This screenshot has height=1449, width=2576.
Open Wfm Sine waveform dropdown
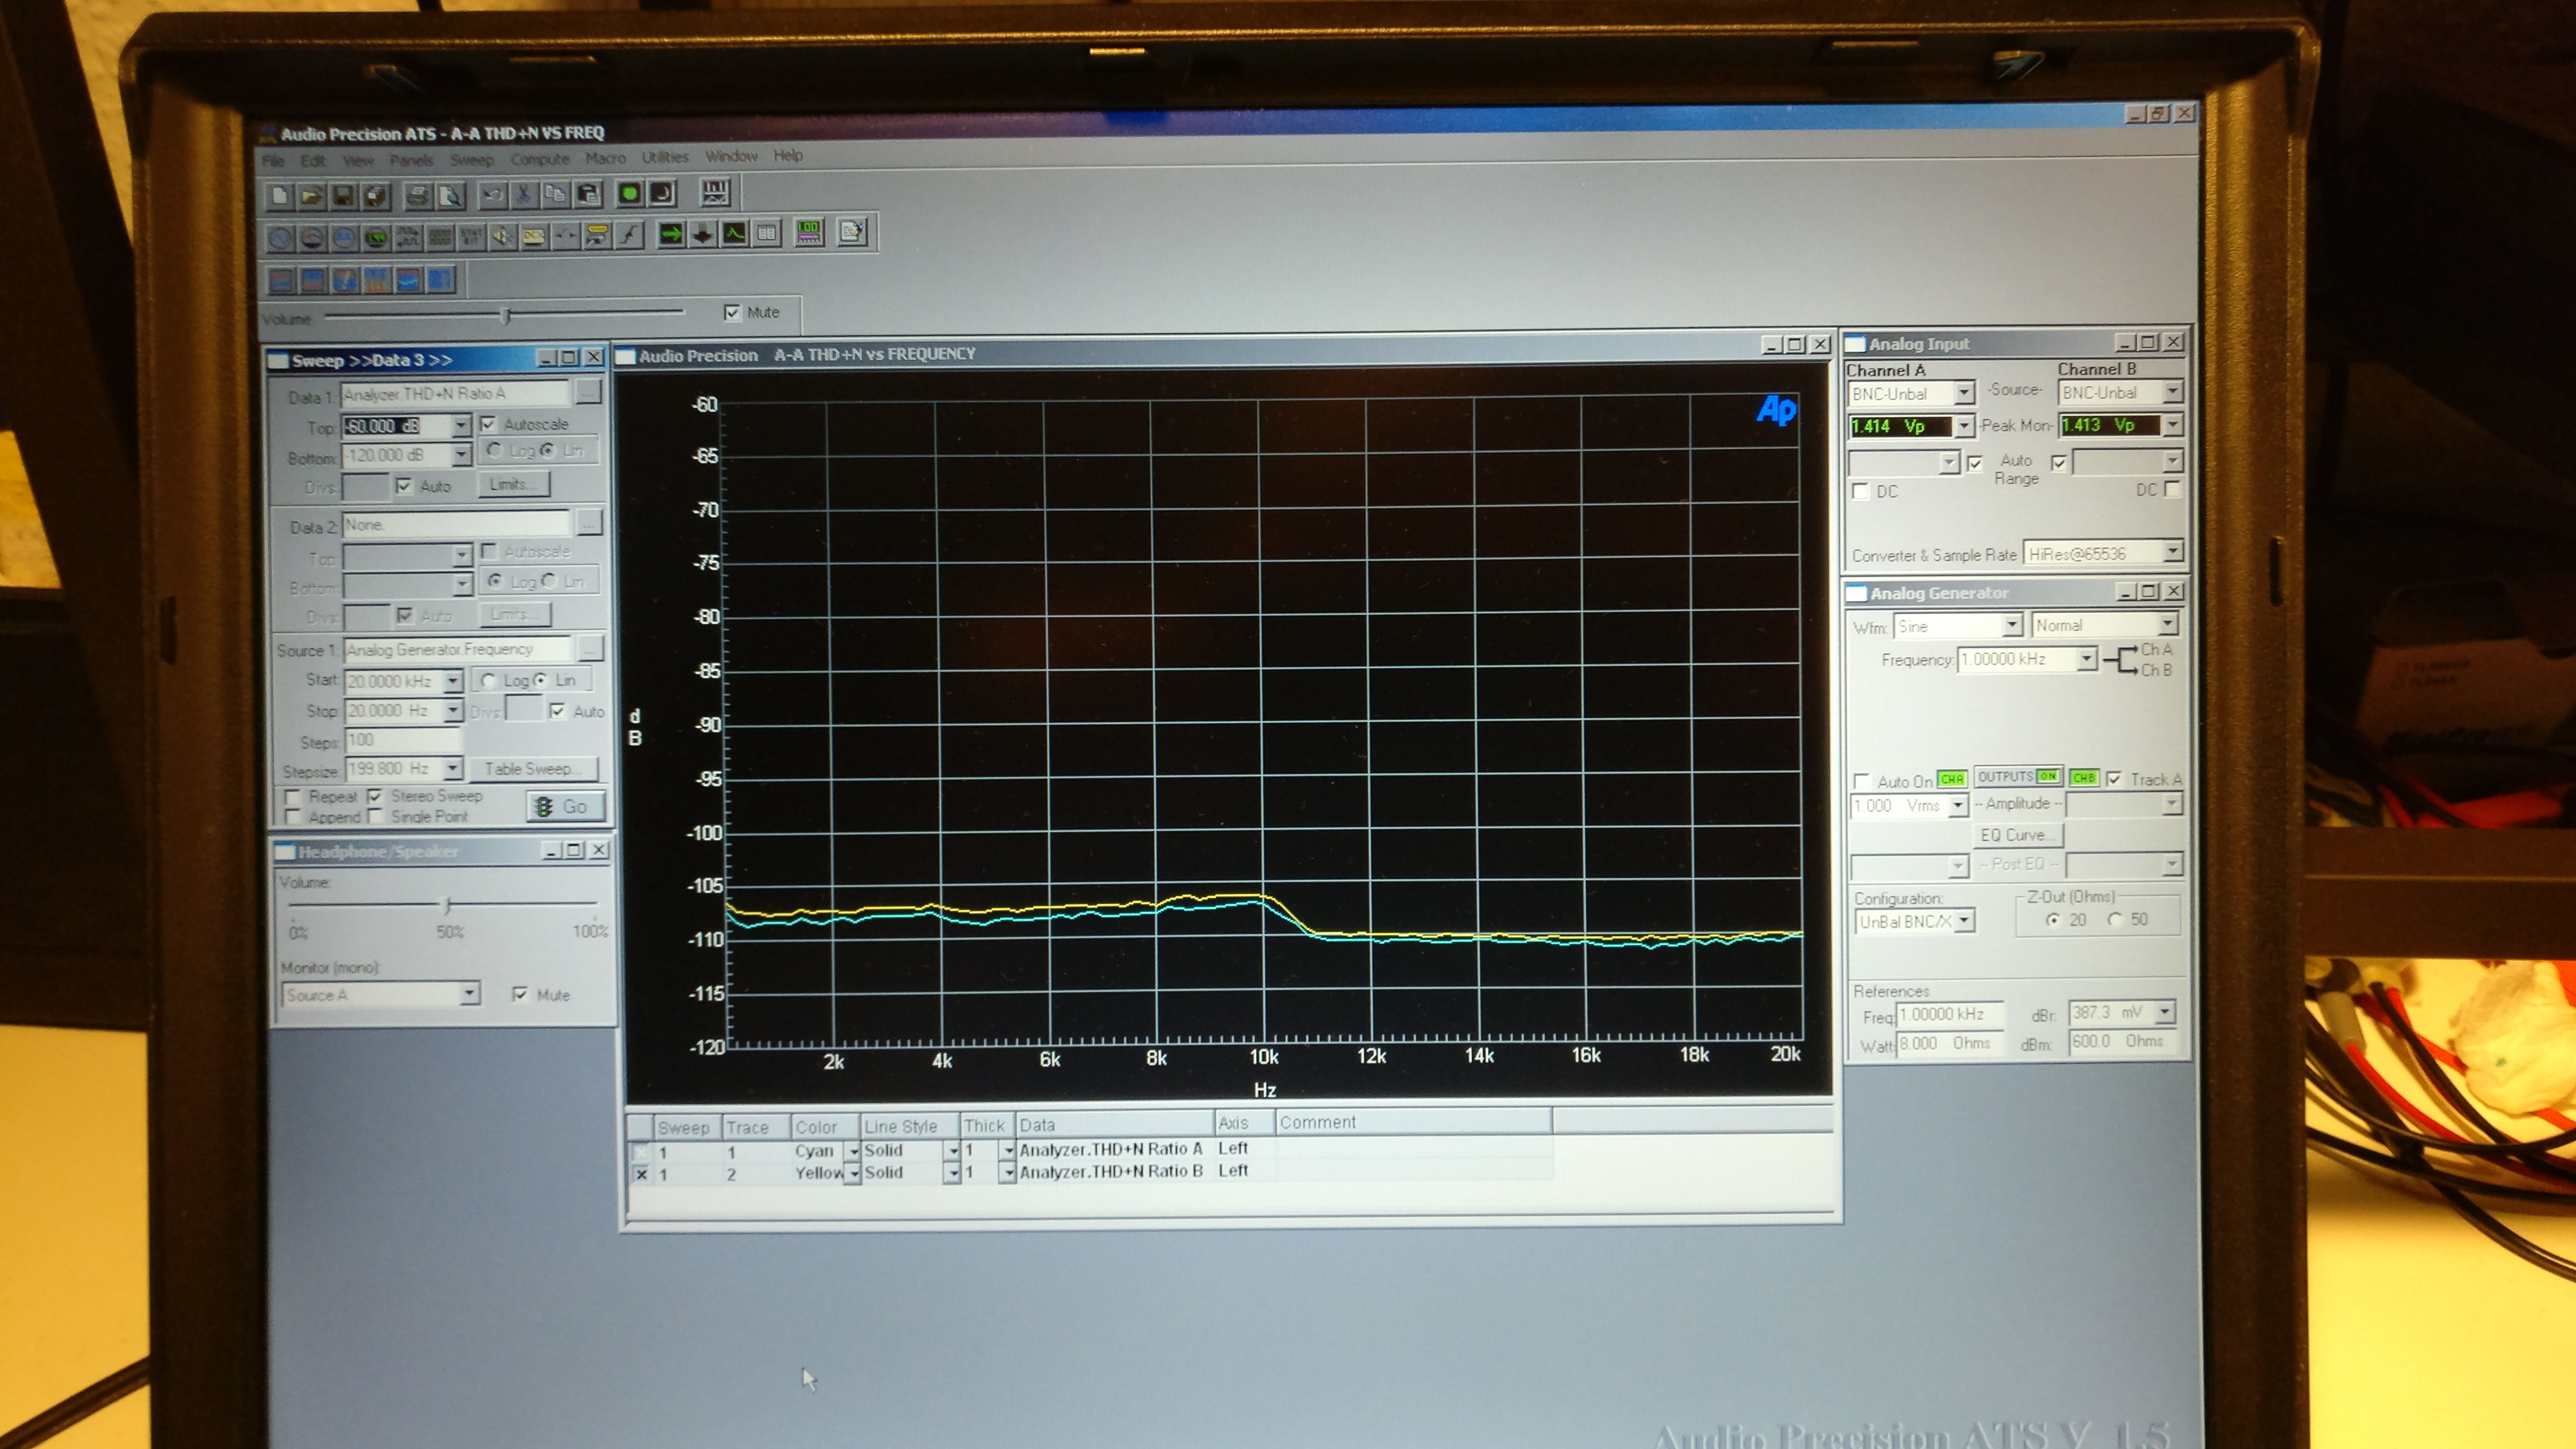point(2012,626)
